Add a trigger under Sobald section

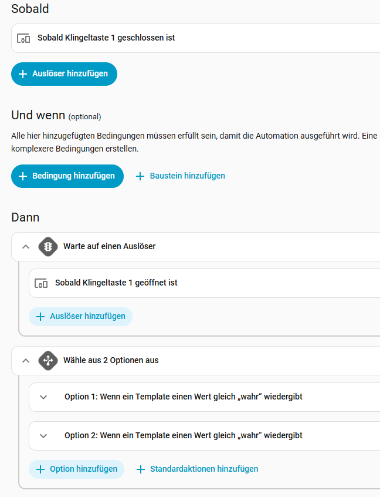(64, 74)
